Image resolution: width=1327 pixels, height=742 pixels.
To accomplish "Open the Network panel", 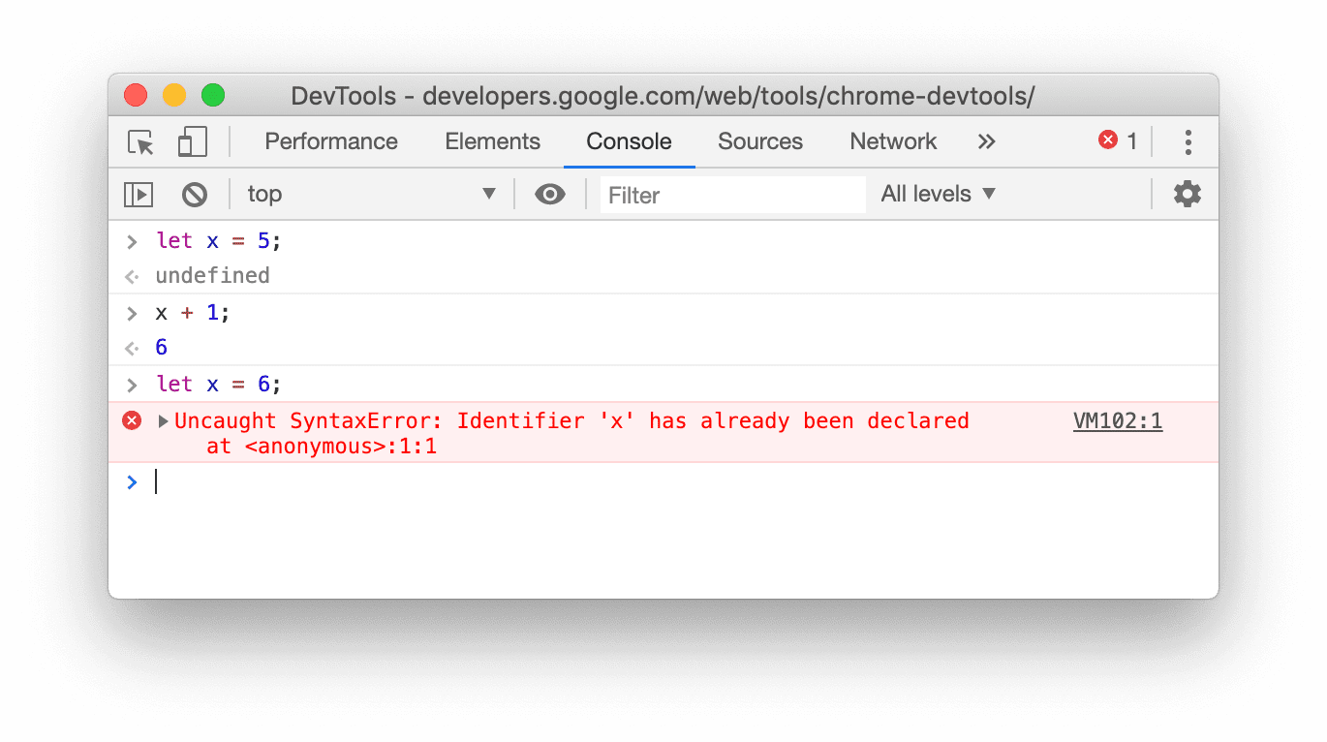I will 892,141.
